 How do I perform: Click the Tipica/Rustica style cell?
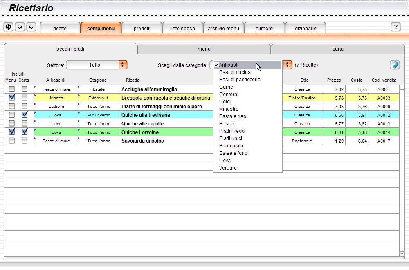coord(302,98)
